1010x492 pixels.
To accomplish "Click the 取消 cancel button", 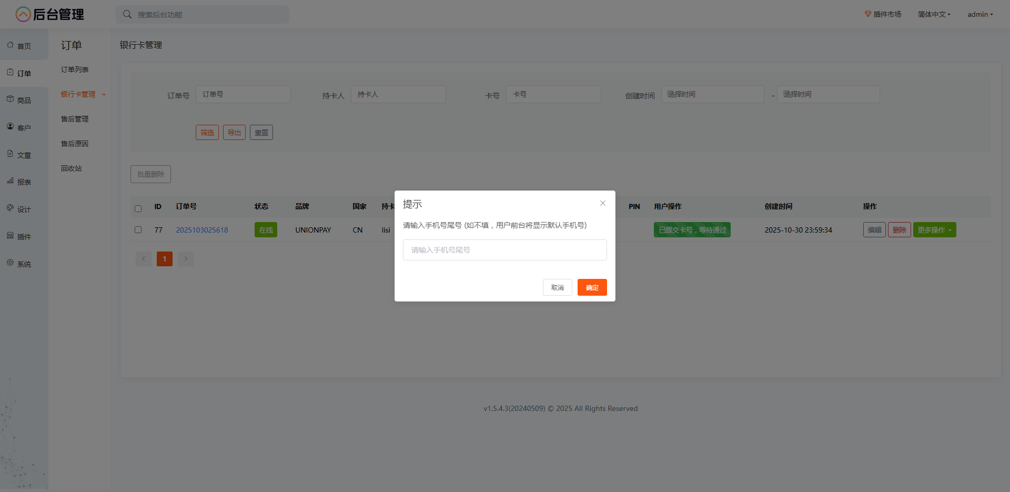I will [557, 287].
